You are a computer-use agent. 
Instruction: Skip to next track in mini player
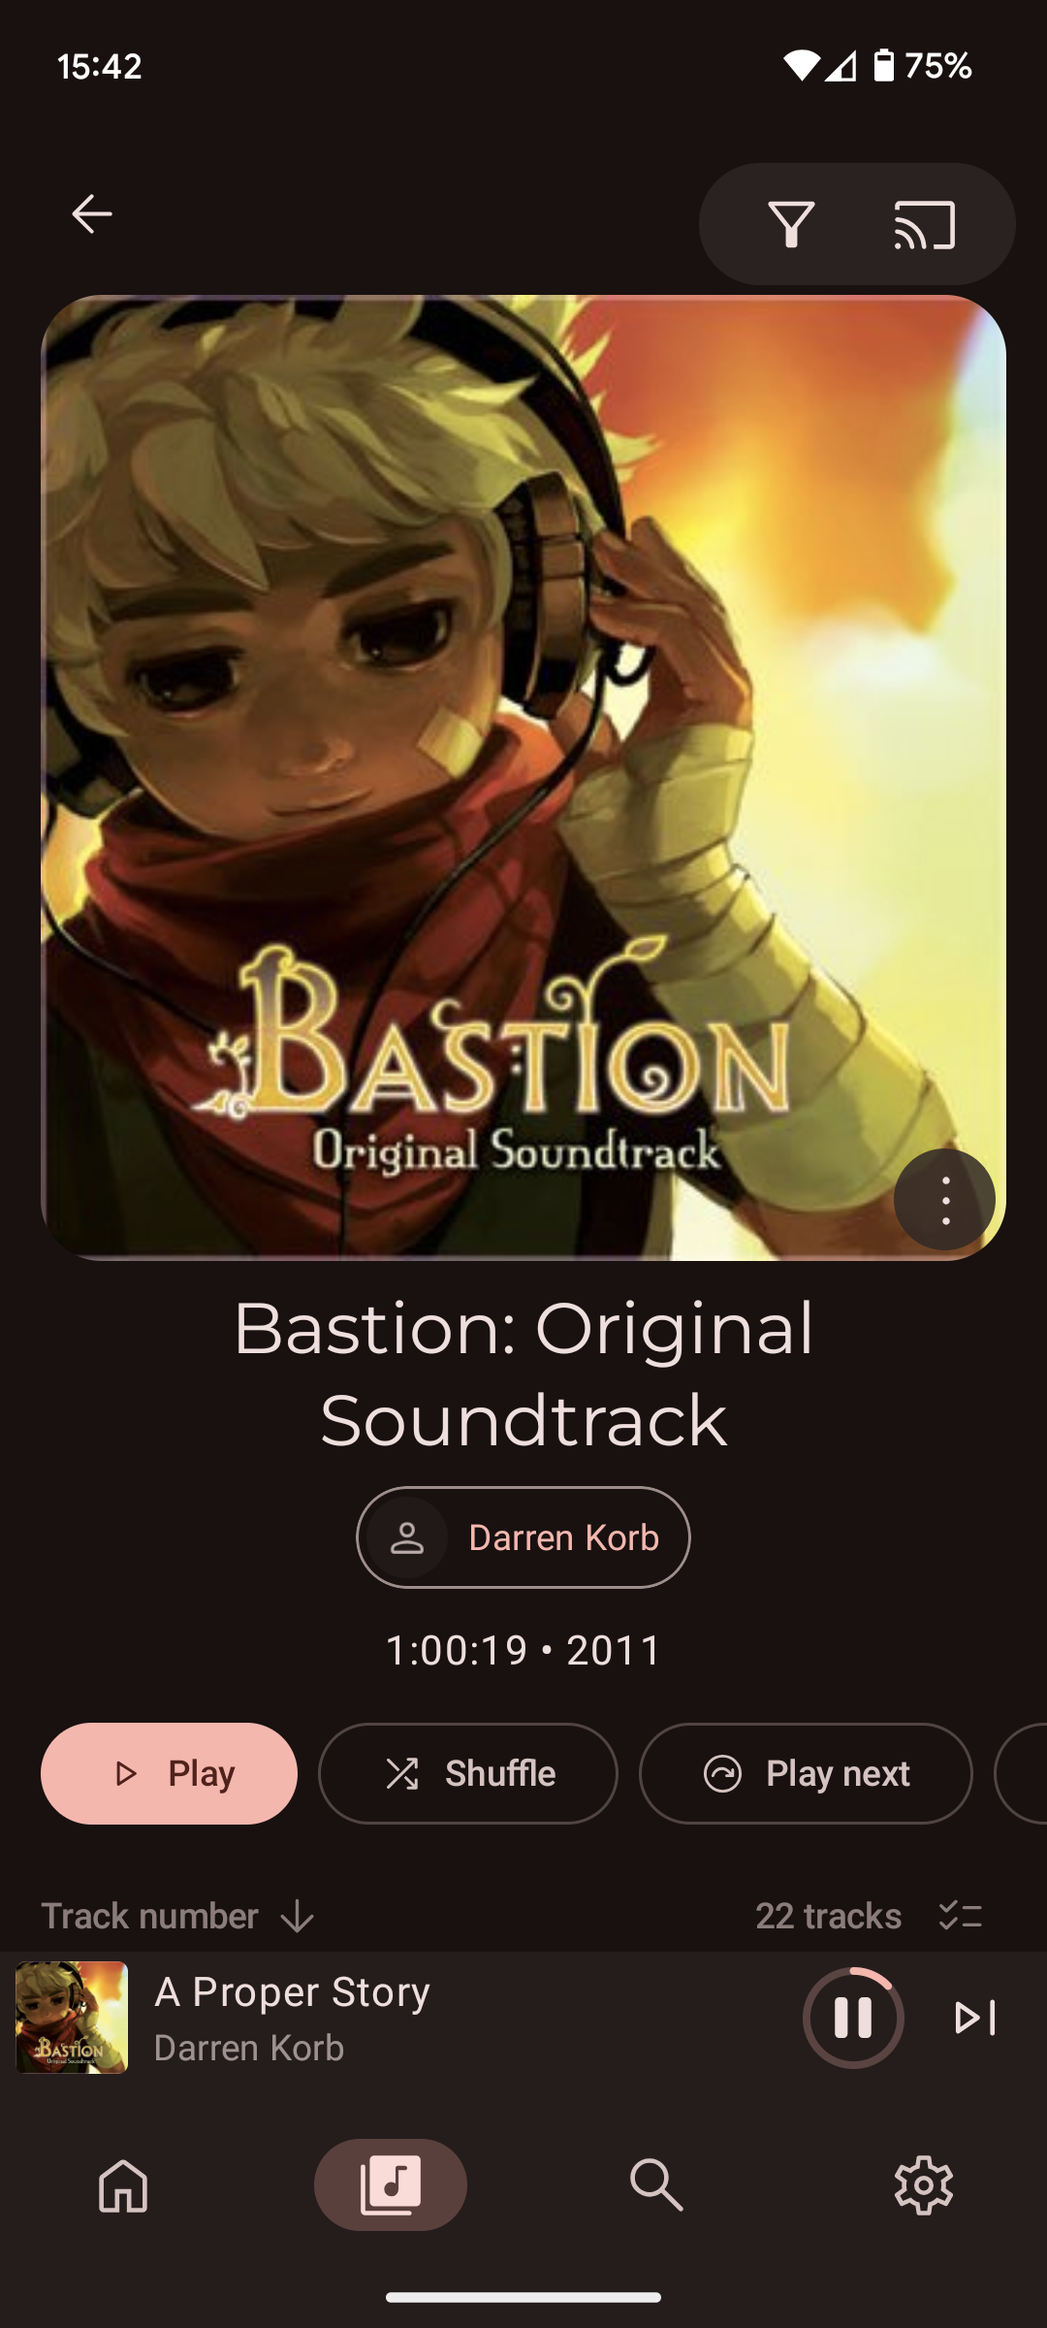pos(974,2018)
